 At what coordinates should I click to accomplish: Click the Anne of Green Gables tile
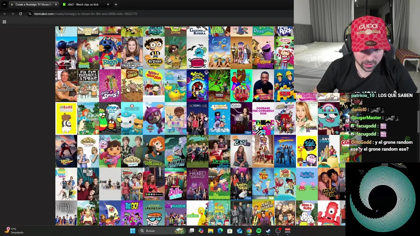88,118
